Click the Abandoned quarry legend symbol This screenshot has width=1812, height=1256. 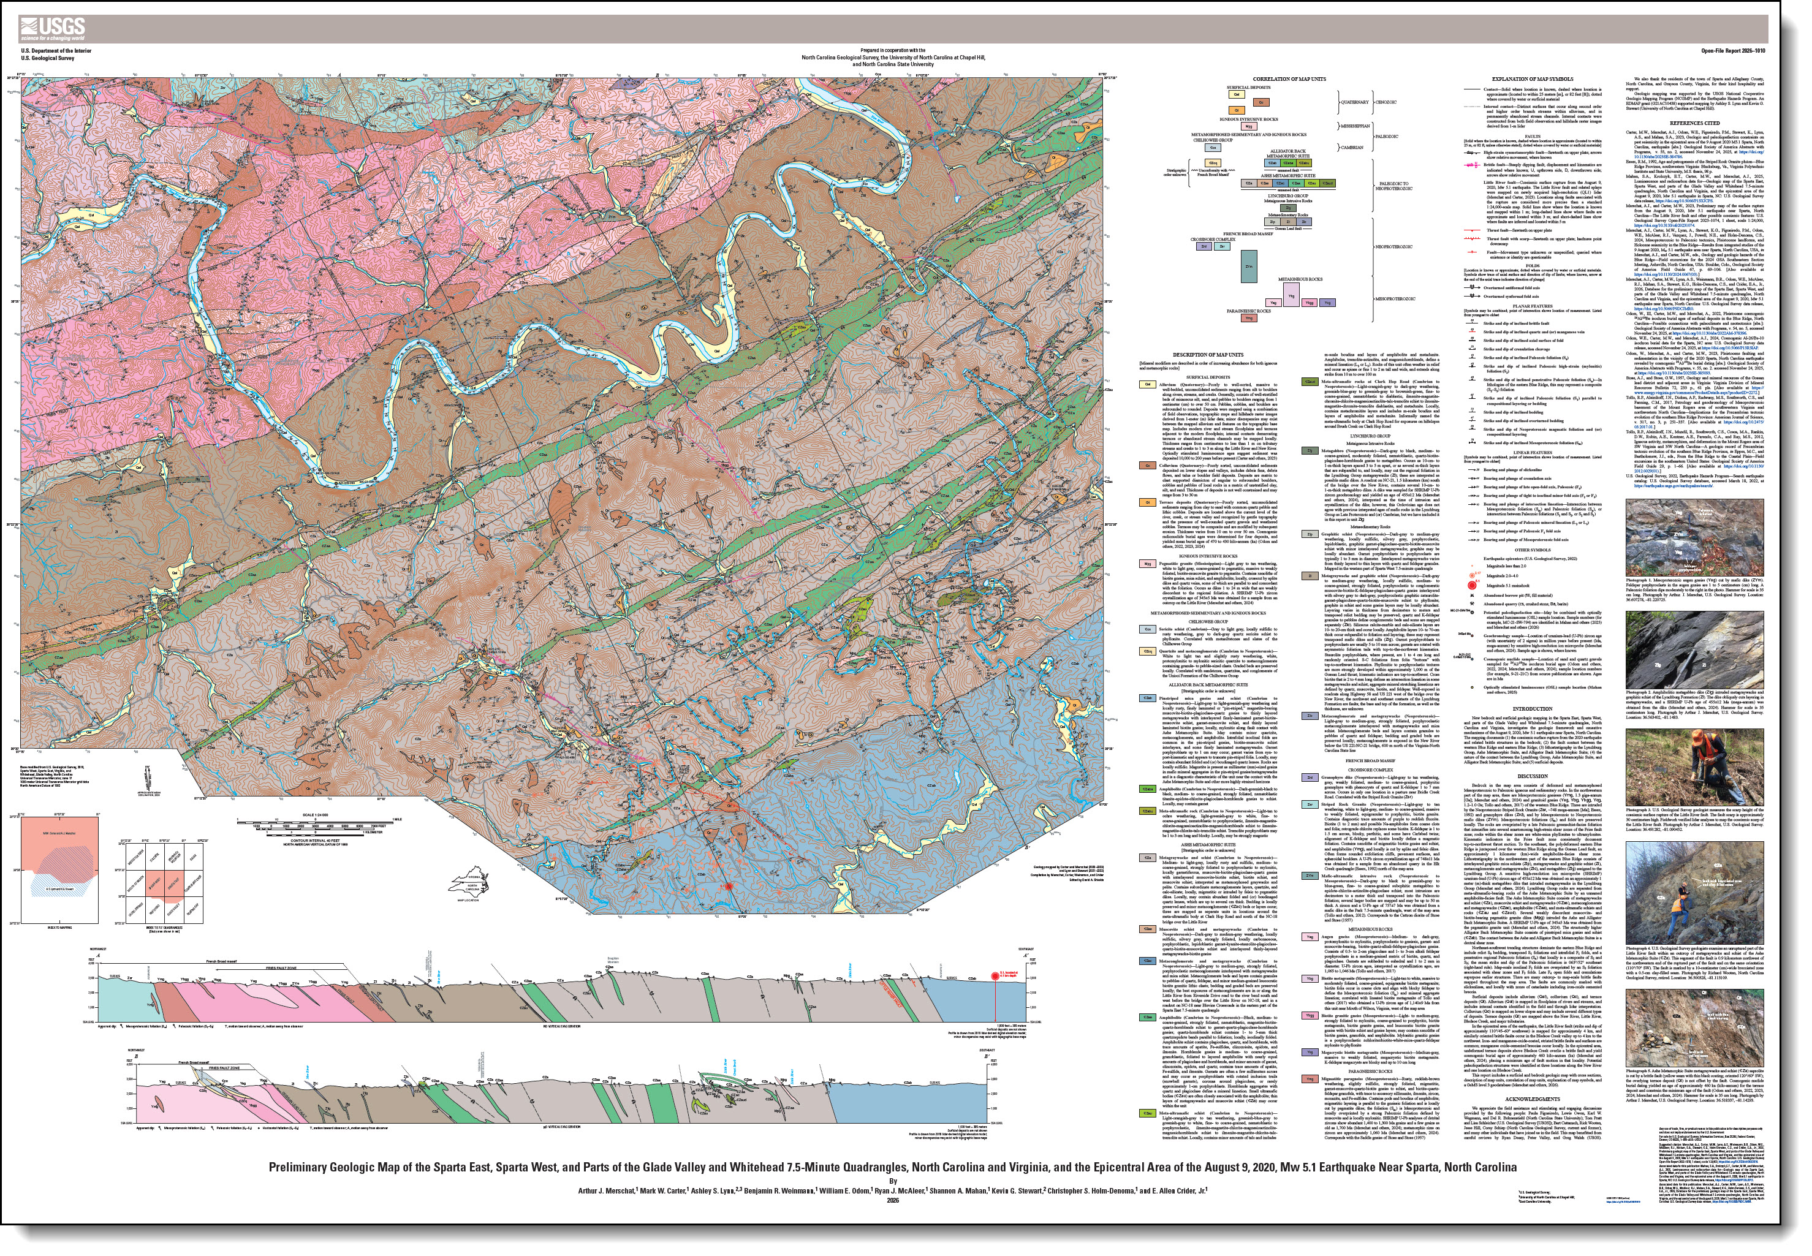tap(1472, 603)
